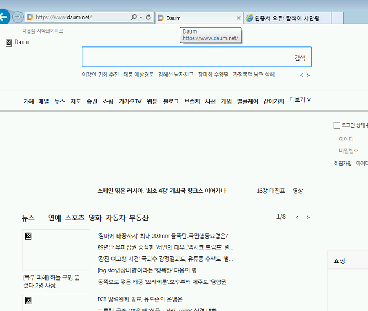Open [big story] 장비병 article
Image resolution: width=368 pixels, height=311 pixels.
pyautogui.click(x=147, y=270)
